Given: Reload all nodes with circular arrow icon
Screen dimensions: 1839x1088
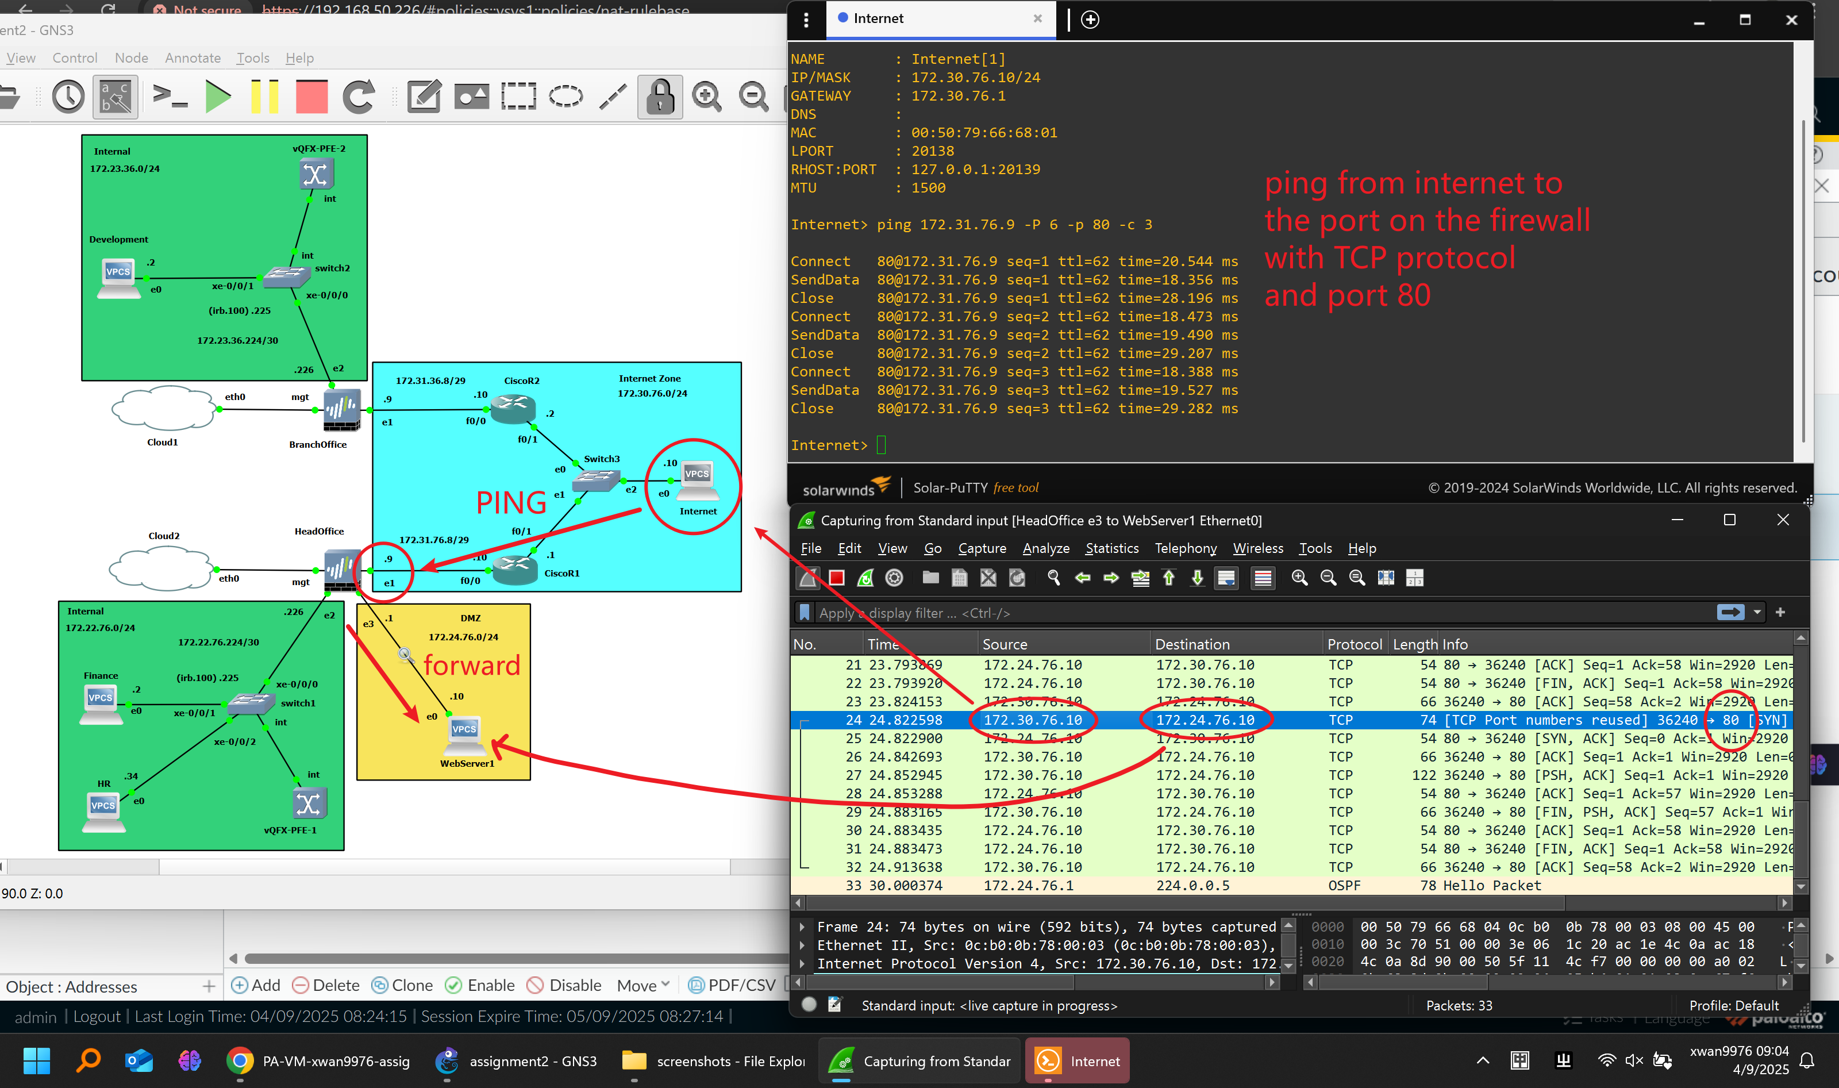Looking at the screenshot, I should pyautogui.click(x=359, y=96).
